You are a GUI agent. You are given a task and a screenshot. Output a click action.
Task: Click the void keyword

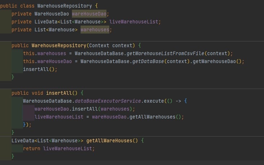[x=37, y=93]
